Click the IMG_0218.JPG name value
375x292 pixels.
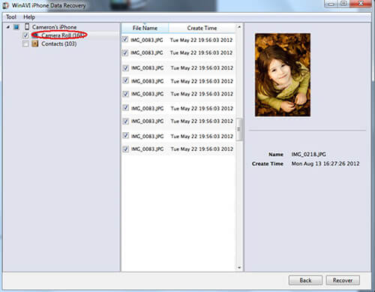pyautogui.click(x=308, y=154)
